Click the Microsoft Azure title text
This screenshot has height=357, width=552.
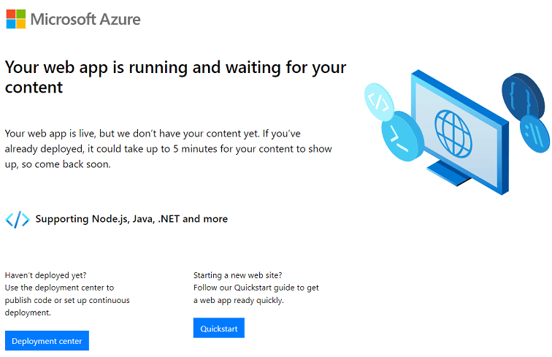point(85,20)
